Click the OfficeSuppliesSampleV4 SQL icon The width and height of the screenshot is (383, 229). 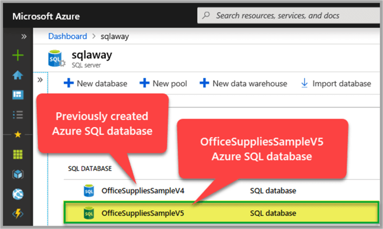click(89, 190)
